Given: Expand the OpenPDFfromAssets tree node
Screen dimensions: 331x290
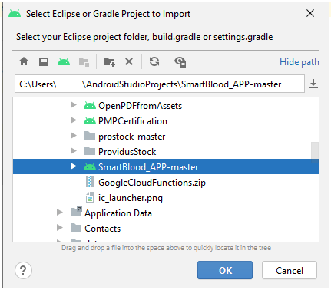Looking at the screenshot, I should (74, 105).
